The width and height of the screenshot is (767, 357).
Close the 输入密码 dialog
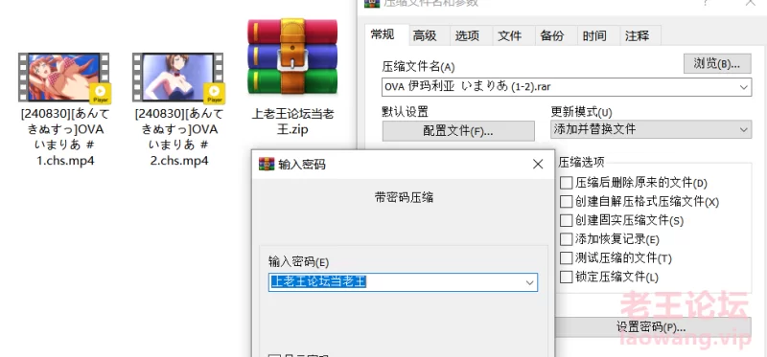pos(538,164)
